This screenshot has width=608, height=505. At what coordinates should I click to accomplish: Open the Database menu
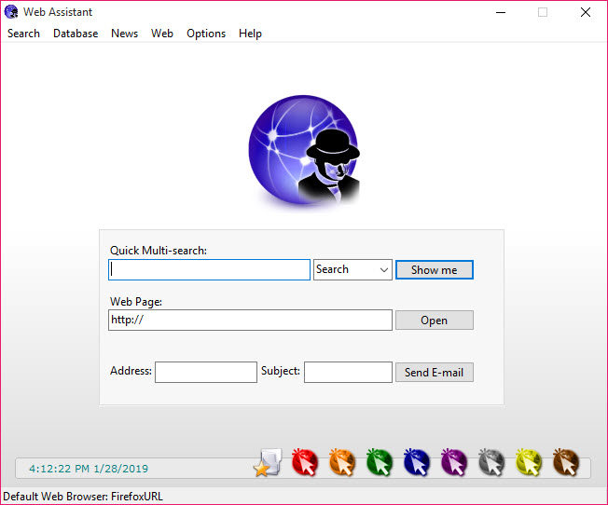(76, 34)
